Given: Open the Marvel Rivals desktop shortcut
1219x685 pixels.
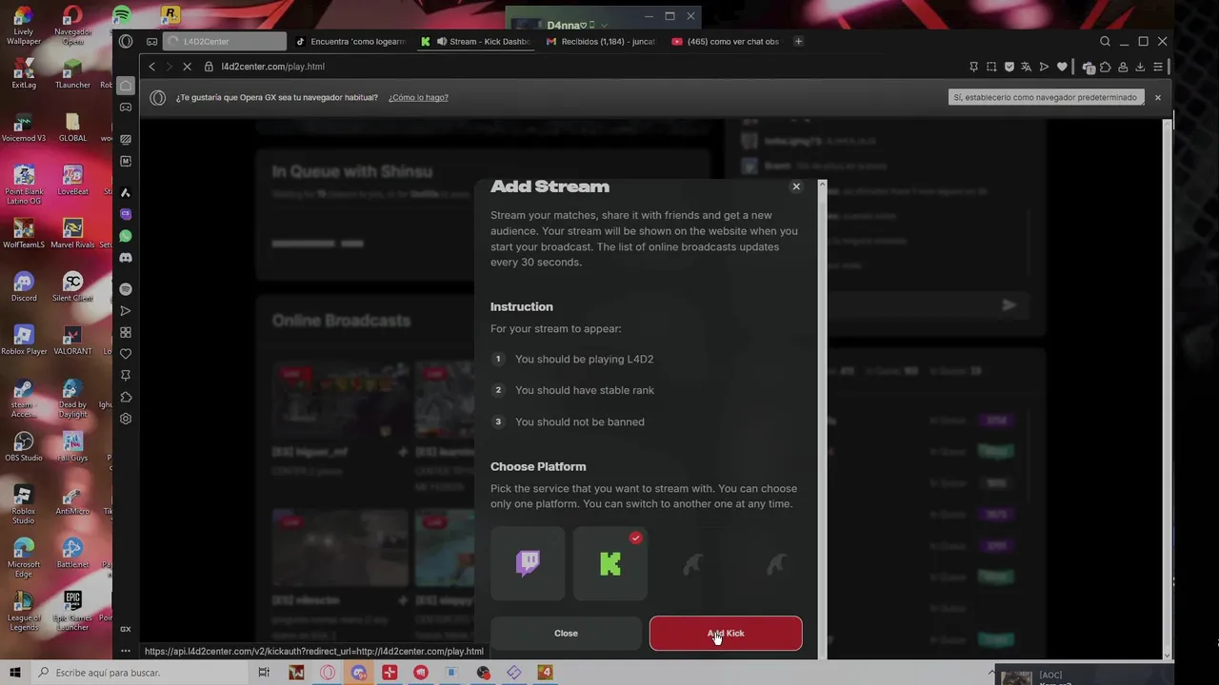Looking at the screenshot, I should coord(72,233).
